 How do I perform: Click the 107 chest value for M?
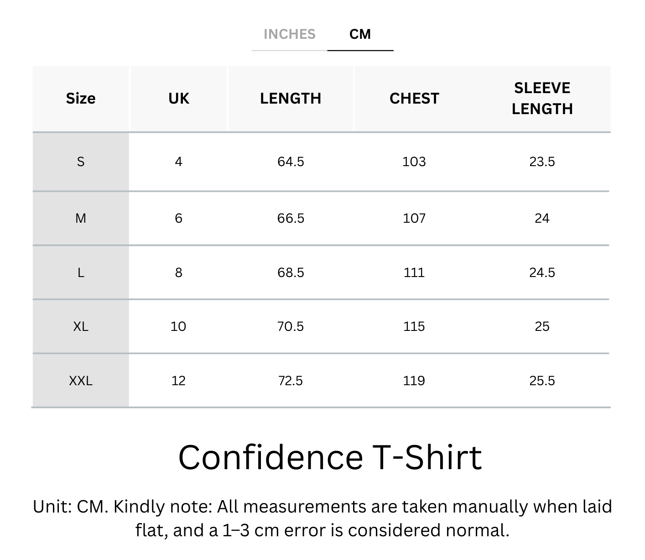coord(414,218)
